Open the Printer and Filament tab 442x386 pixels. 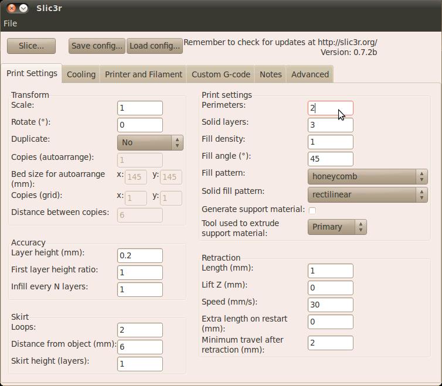point(144,74)
